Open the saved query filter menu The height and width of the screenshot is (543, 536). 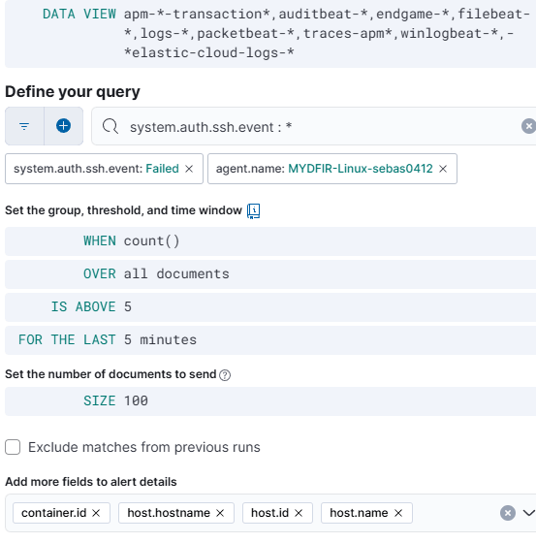pos(24,126)
